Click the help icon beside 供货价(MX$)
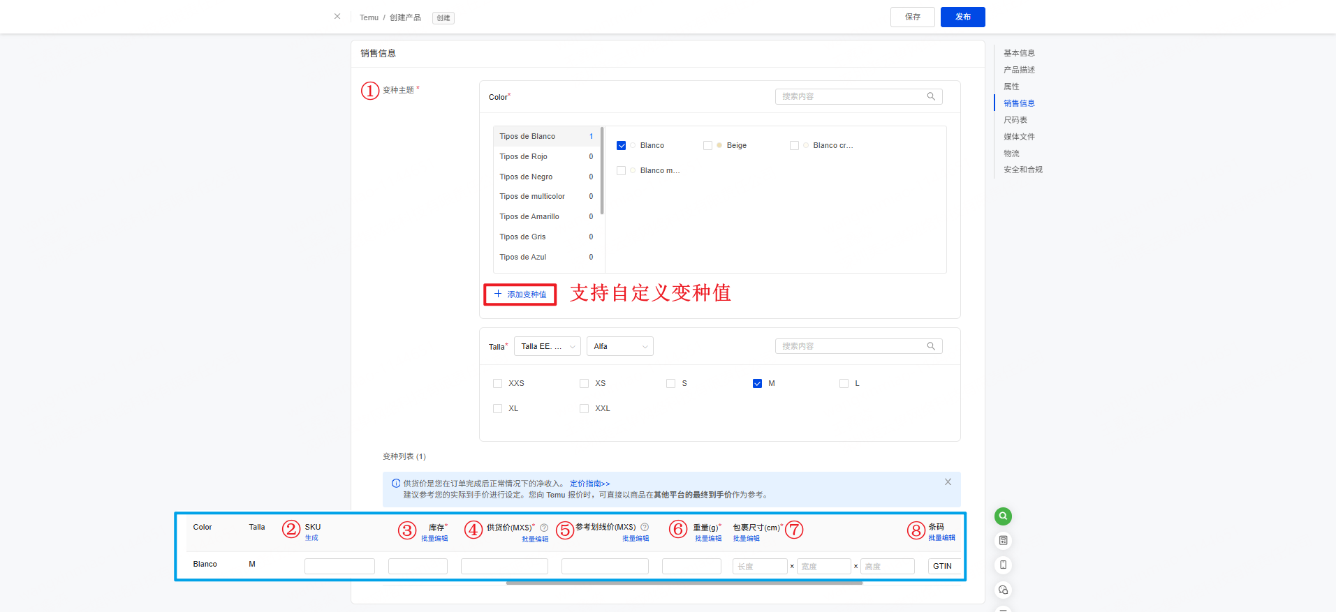1336x612 pixels. [x=544, y=528]
